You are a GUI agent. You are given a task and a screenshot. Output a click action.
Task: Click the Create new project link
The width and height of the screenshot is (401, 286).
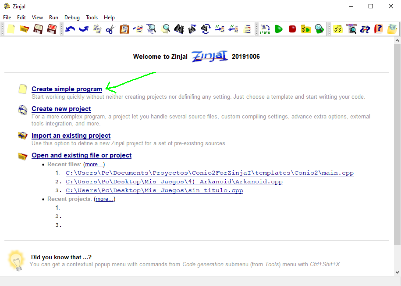tap(61, 108)
